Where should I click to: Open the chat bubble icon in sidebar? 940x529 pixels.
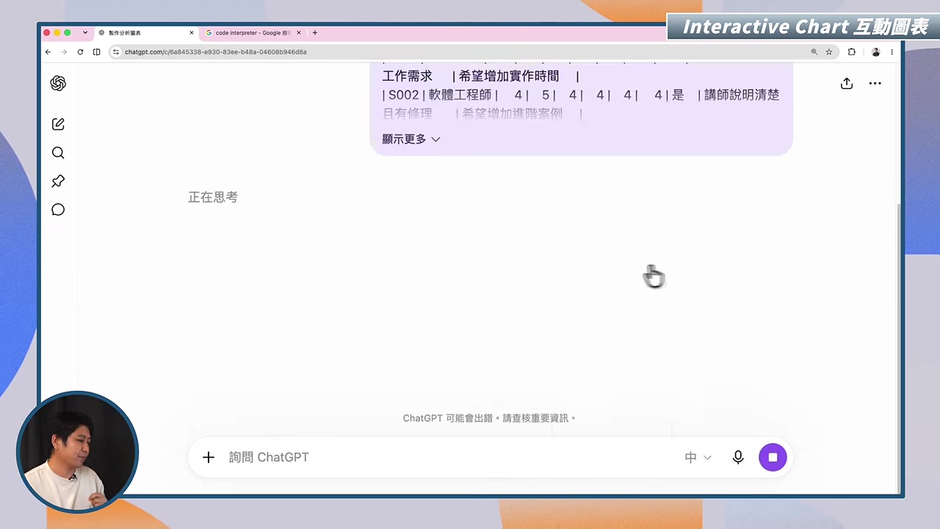coord(58,210)
